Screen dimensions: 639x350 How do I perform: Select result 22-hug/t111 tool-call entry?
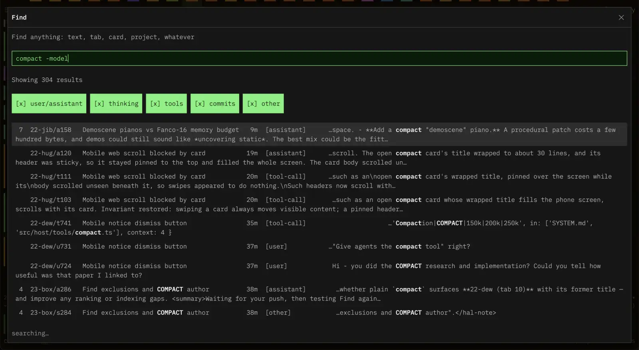coord(319,181)
